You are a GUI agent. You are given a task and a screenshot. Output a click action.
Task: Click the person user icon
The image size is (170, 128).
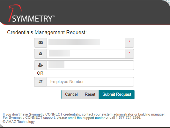41,54
